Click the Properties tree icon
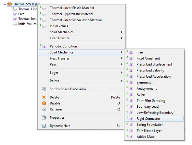 (44, 118)
